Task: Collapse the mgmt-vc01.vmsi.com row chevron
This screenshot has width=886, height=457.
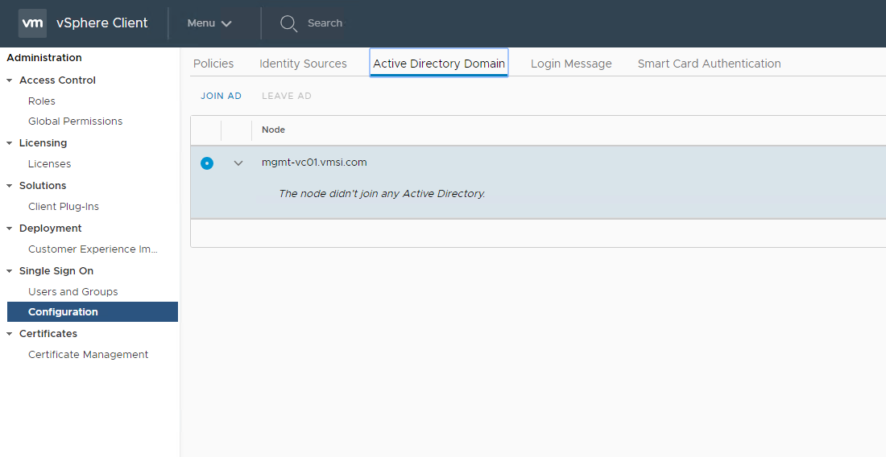Action: [x=238, y=163]
